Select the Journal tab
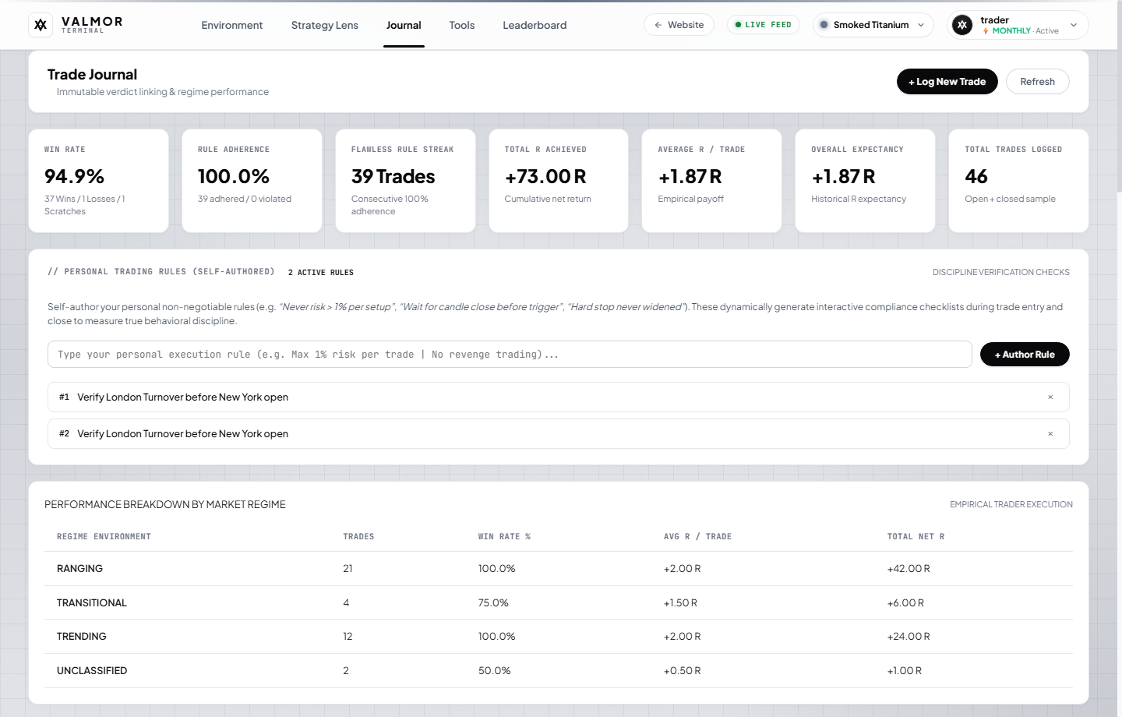This screenshot has height=717, width=1122. click(x=404, y=25)
